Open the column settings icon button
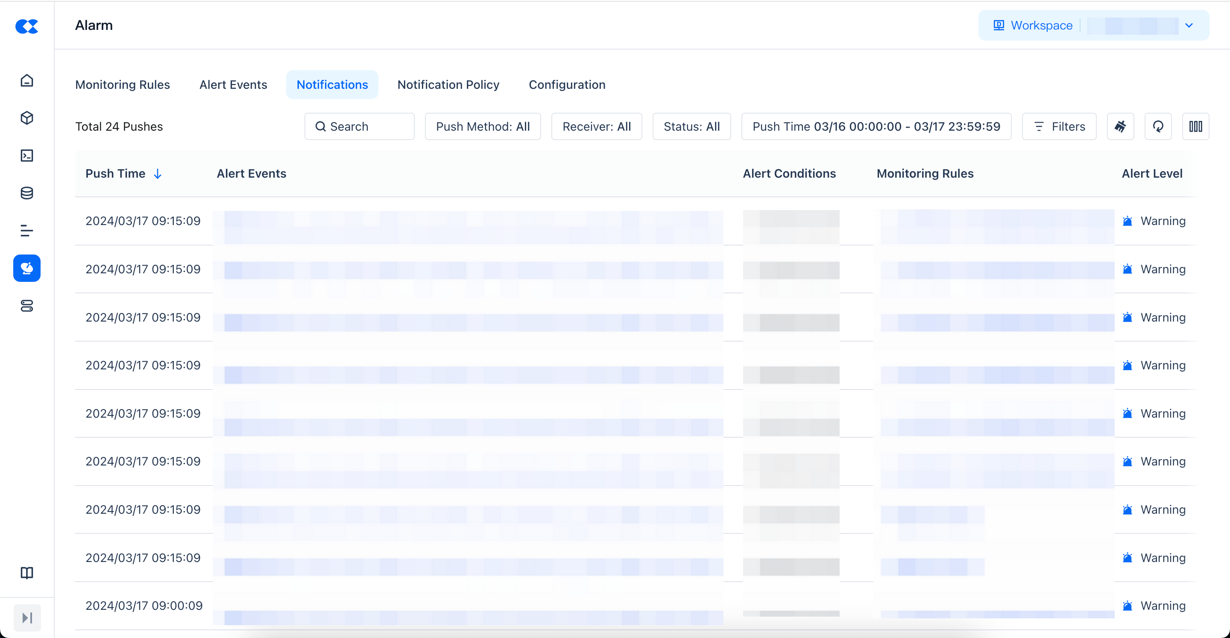The image size is (1230, 638). [x=1195, y=126]
